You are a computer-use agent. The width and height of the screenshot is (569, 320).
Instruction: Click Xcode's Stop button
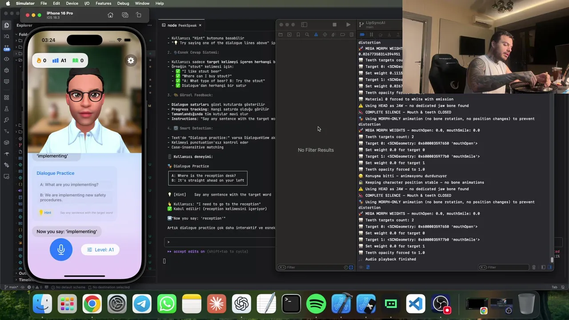[x=335, y=24]
